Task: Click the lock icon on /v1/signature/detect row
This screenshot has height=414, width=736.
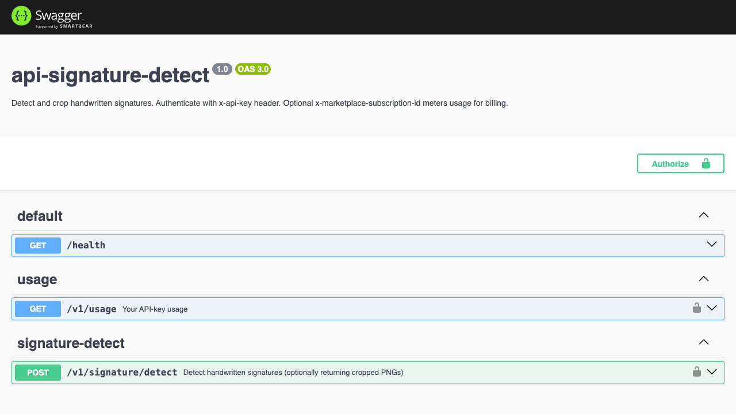Action: pos(696,371)
